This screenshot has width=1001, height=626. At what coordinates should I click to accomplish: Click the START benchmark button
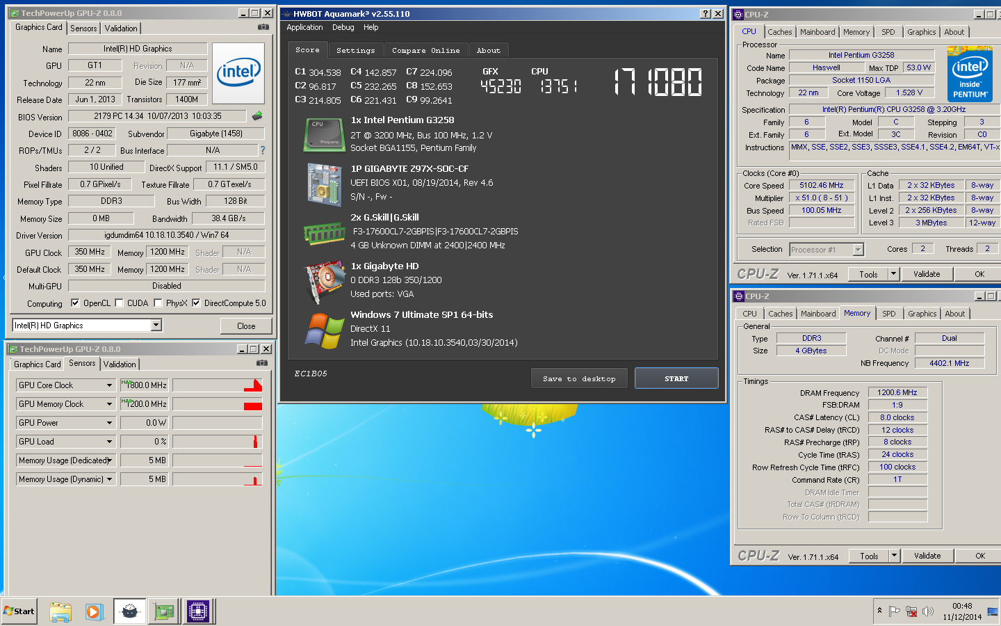676,378
